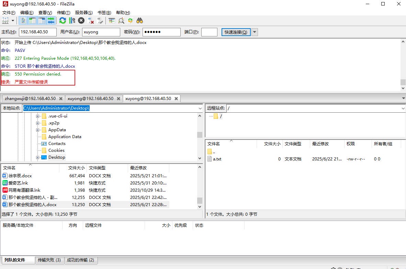406x269 pixels.
Task: Click the refresh file lists icon
Action: pyautogui.click(x=63, y=21)
